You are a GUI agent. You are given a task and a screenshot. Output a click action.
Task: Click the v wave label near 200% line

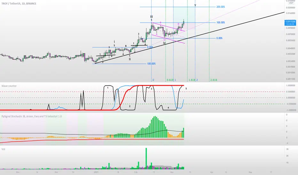click(x=195, y=5)
